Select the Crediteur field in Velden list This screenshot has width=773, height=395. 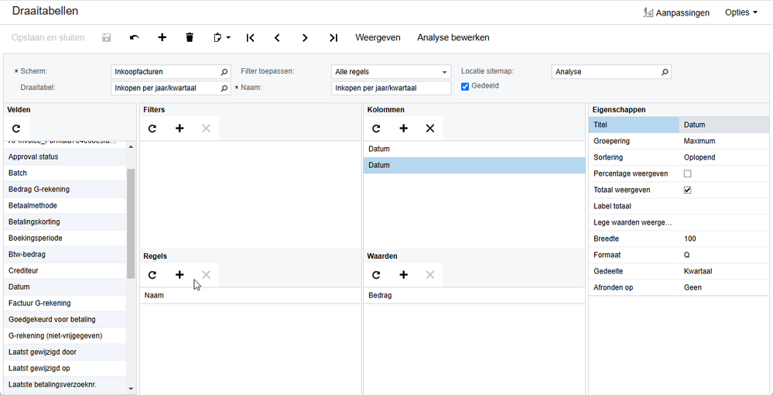23,270
